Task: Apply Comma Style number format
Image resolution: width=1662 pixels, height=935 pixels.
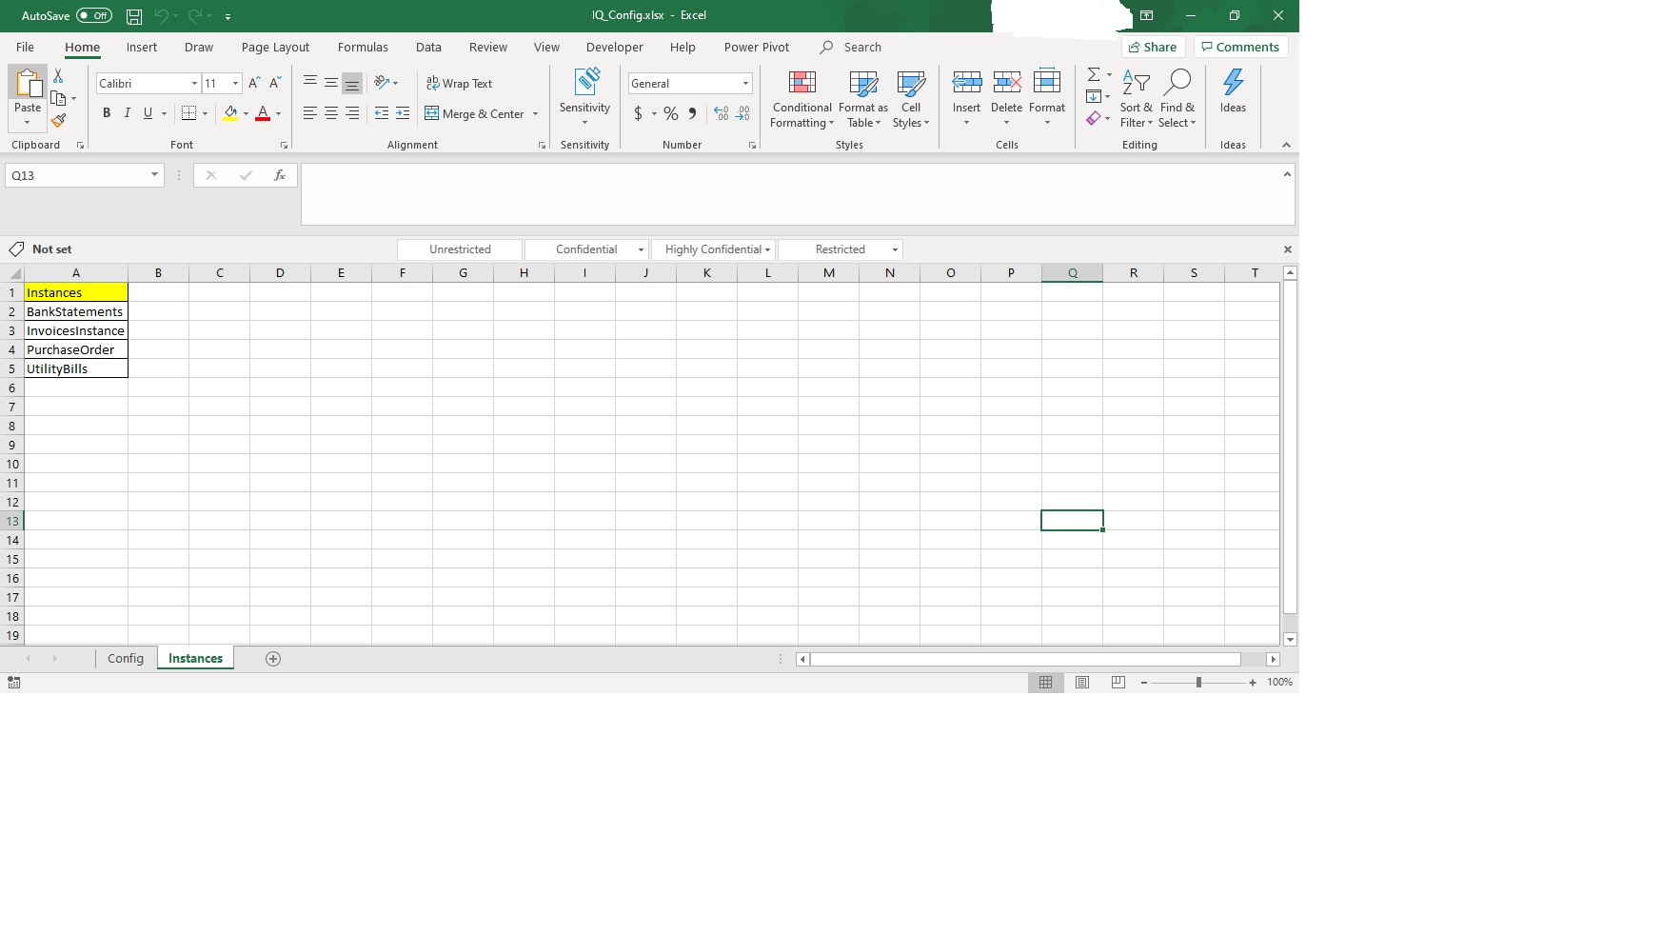Action: pyautogui.click(x=692, y=114)
